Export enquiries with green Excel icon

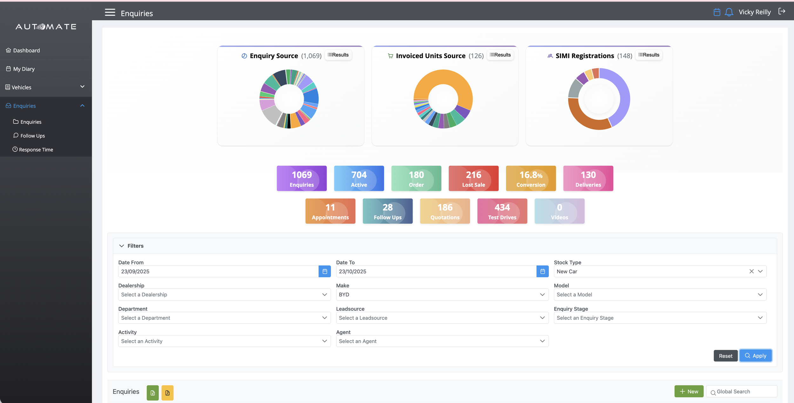(153, 393)
